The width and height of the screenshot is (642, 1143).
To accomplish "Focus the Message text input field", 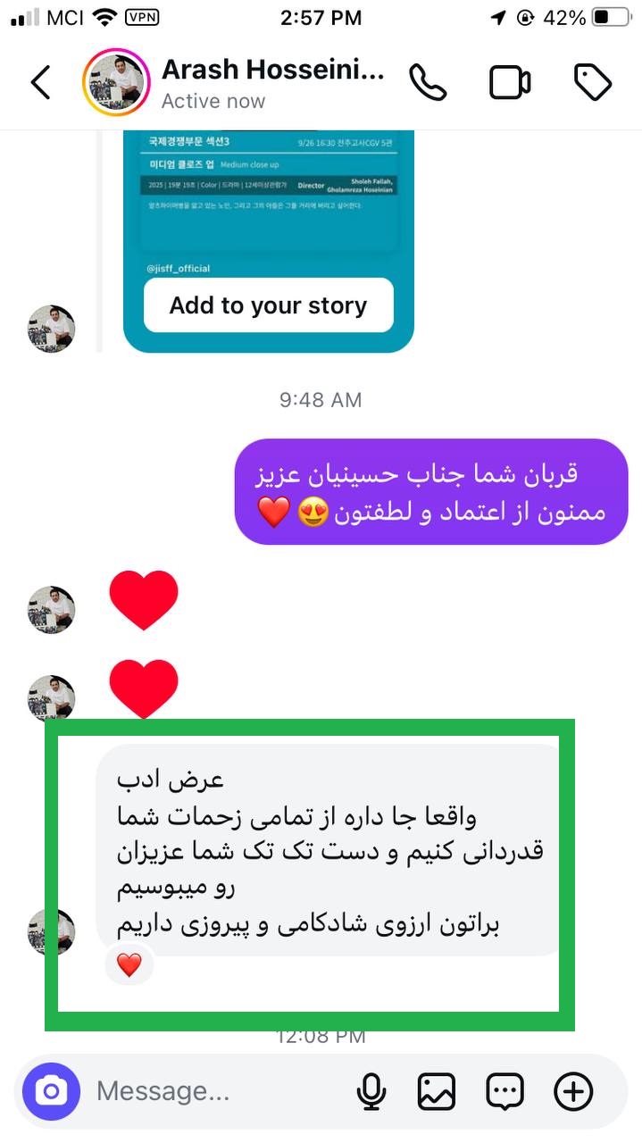I will tap(214, 1091).
